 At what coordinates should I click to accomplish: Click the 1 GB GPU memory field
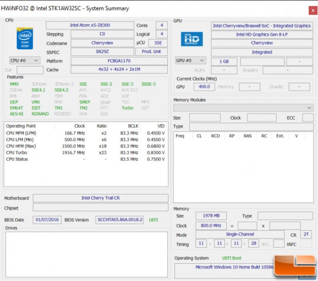point(224,62)
